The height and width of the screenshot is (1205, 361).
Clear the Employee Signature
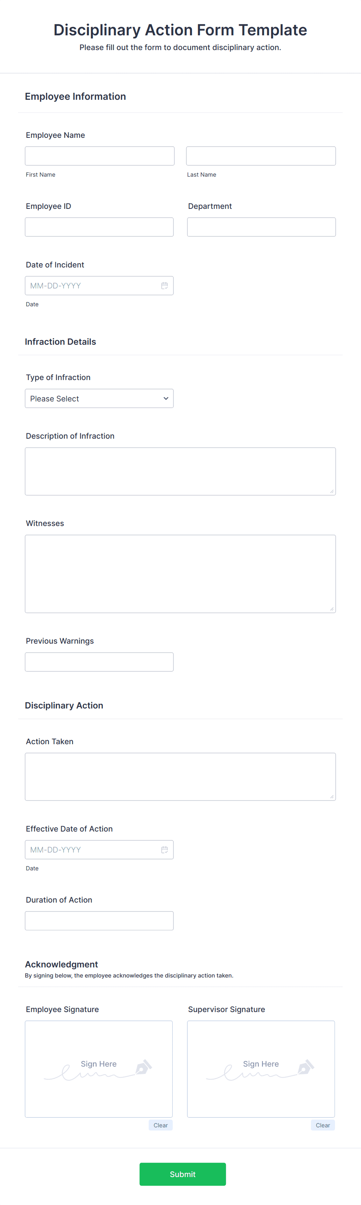[x=160, y=1125]
